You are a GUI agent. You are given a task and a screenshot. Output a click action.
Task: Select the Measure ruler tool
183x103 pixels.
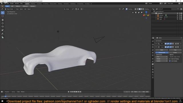click(3, 37)
